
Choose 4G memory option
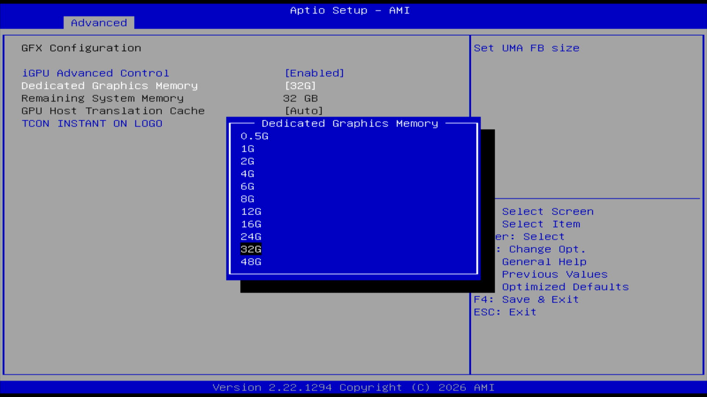(247, 174)
